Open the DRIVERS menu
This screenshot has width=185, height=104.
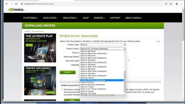coord(99,18)
